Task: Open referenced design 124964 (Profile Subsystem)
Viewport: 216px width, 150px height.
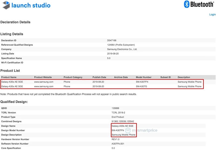Action: click(x=121, y=45)
